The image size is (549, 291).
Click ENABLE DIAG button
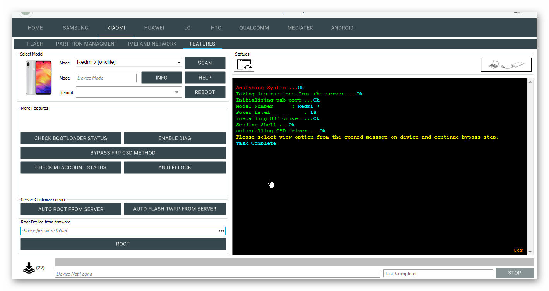175,138
